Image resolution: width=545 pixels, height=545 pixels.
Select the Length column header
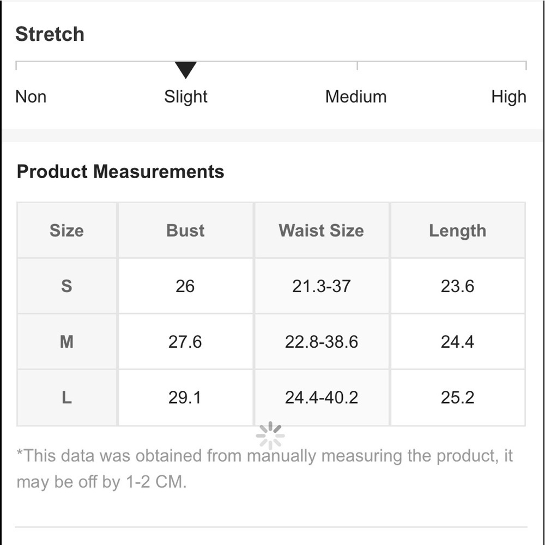[458, 231]
